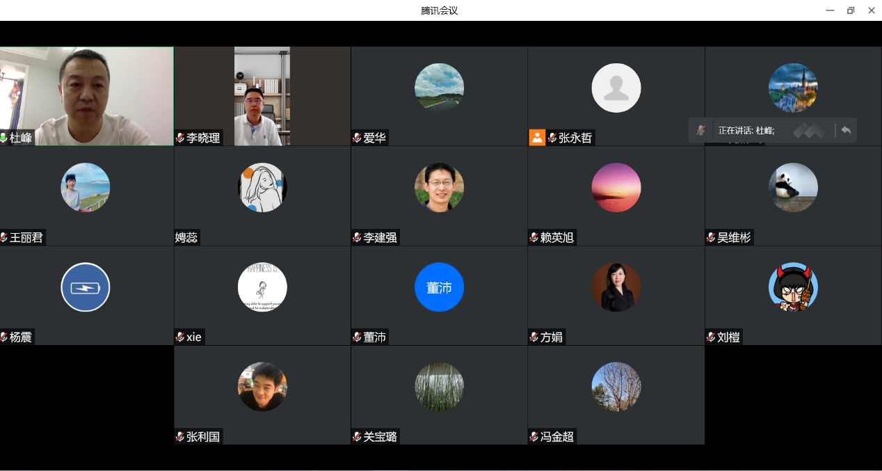
Task: Click the return arrow in floating bar
Action: click(x=846, y=130)
